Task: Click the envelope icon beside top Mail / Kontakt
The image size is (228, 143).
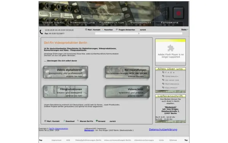Action: tap(86, 30)
